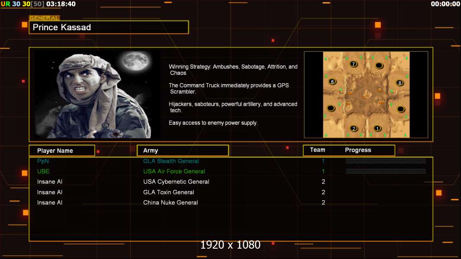The width and height of the screenshot is (461, 259).
Task: Click the desert map preview thumbnail
Action: pyautogui.click(x=366, y=95)
